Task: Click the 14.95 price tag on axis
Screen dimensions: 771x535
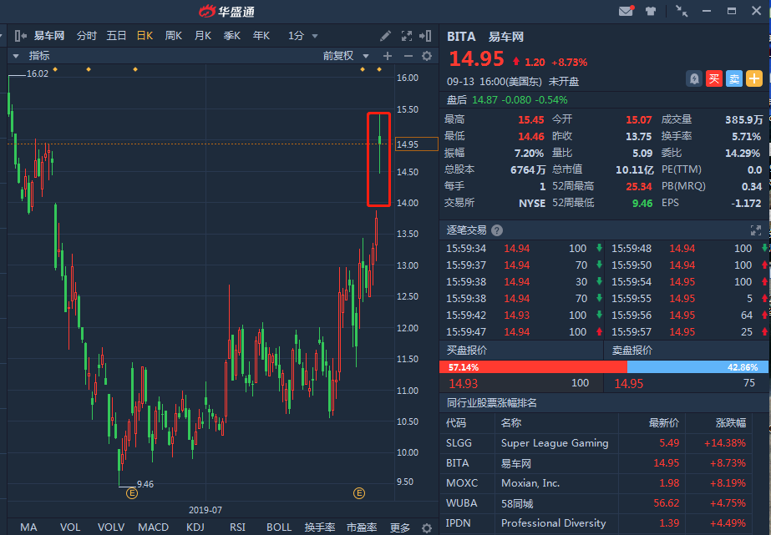Action: (x=417, y=144)
